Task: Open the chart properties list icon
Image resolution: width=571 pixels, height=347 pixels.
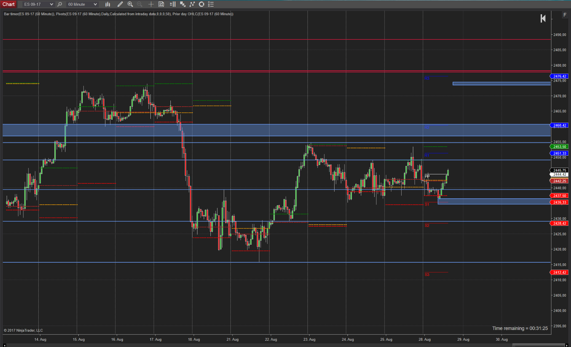Action: point(211,4)
